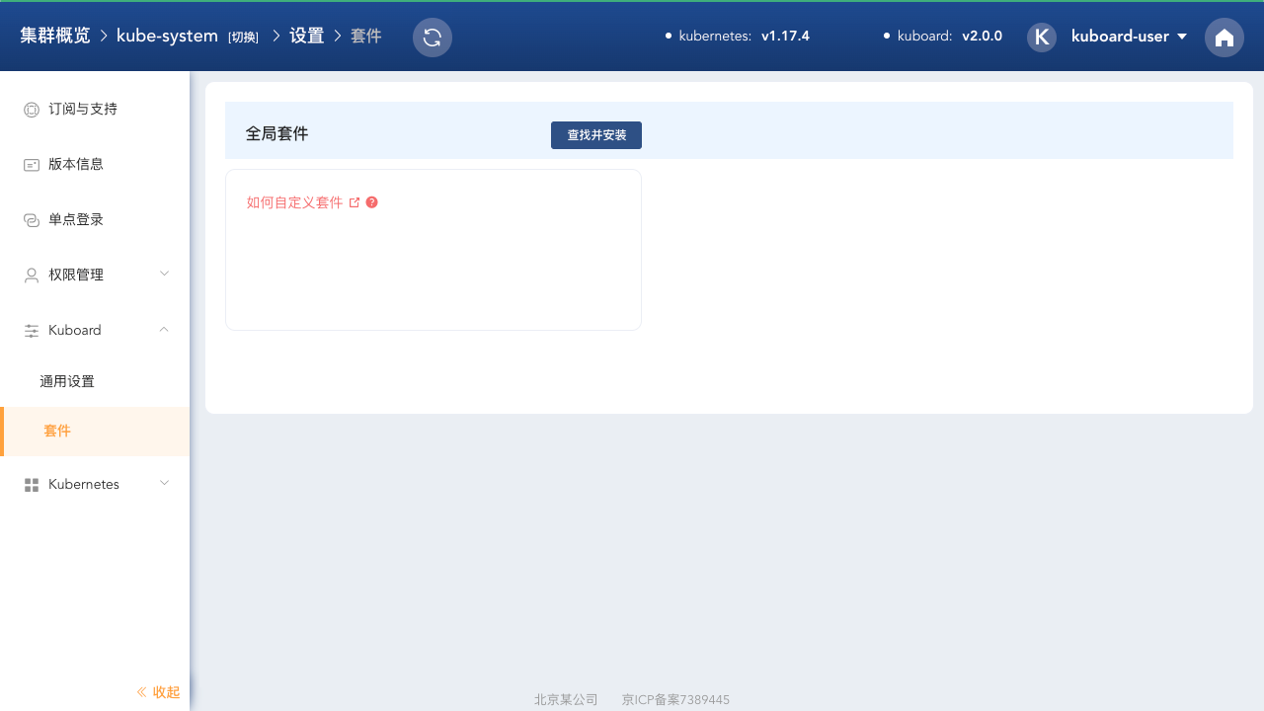Expand the 权限管理 submenu chevron
Screen dimensions: 1264x711
click(164, 274)
